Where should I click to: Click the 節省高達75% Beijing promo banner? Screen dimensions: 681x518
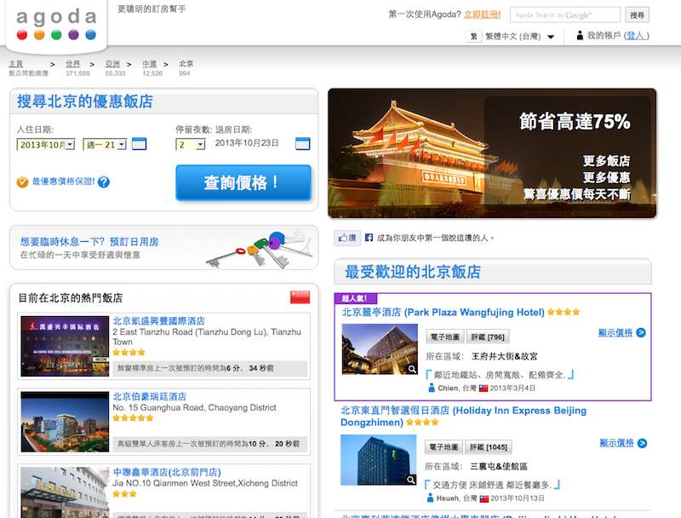point(493,153)
